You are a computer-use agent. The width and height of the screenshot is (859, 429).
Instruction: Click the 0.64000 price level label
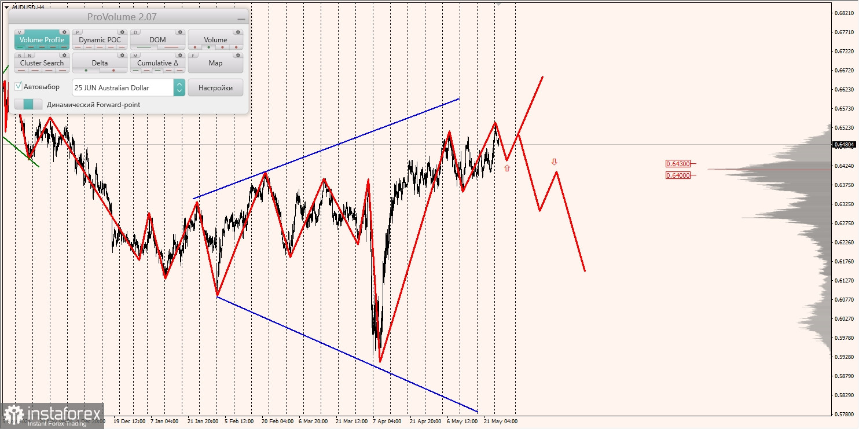pyautogui.click(x=678, y=175)
